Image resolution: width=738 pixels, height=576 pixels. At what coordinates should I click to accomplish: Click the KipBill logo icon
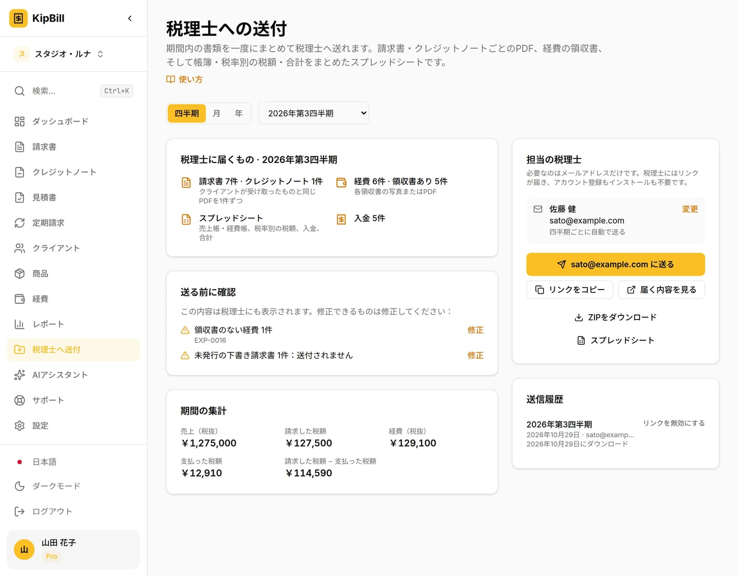[18, 18]
